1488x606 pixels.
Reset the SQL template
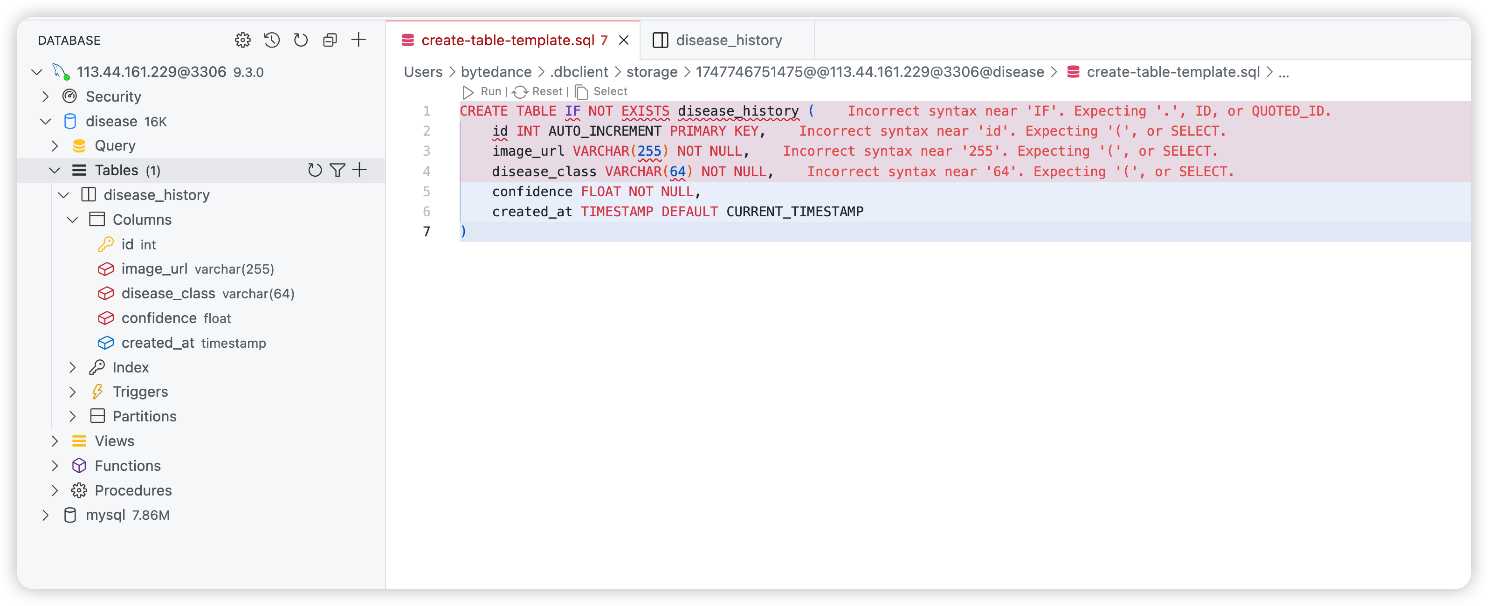539,91
